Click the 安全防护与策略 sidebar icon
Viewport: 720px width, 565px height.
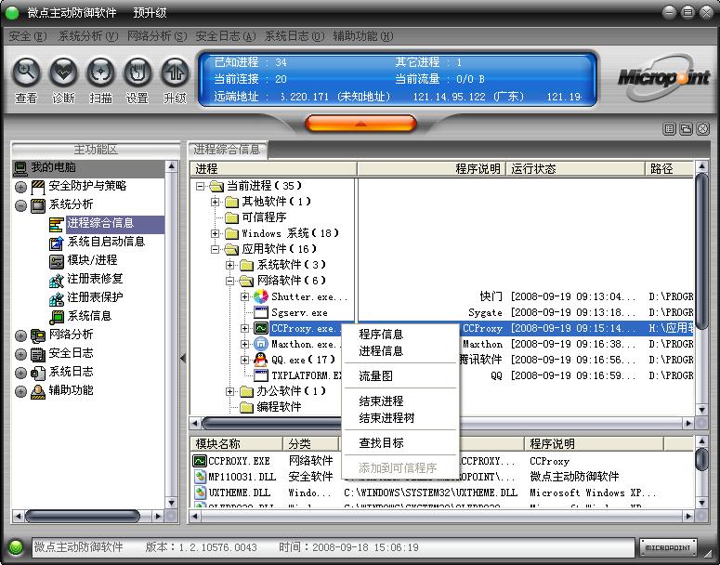point(38,187)
